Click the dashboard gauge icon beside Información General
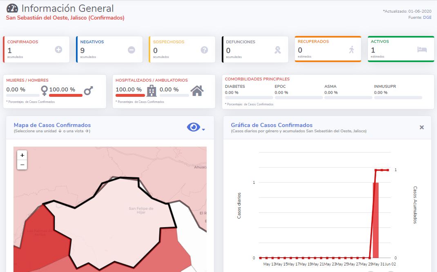 click(12, 8)
